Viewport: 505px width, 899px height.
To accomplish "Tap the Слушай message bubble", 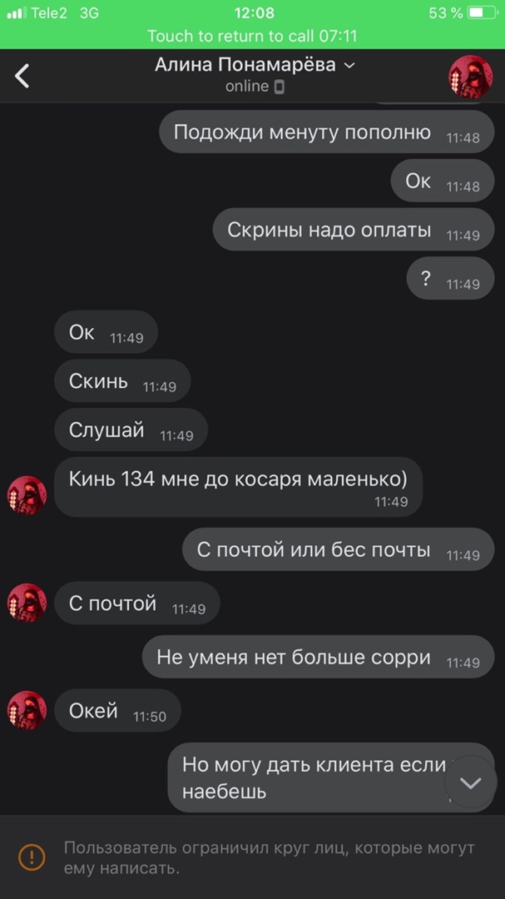I will [131, 430].
